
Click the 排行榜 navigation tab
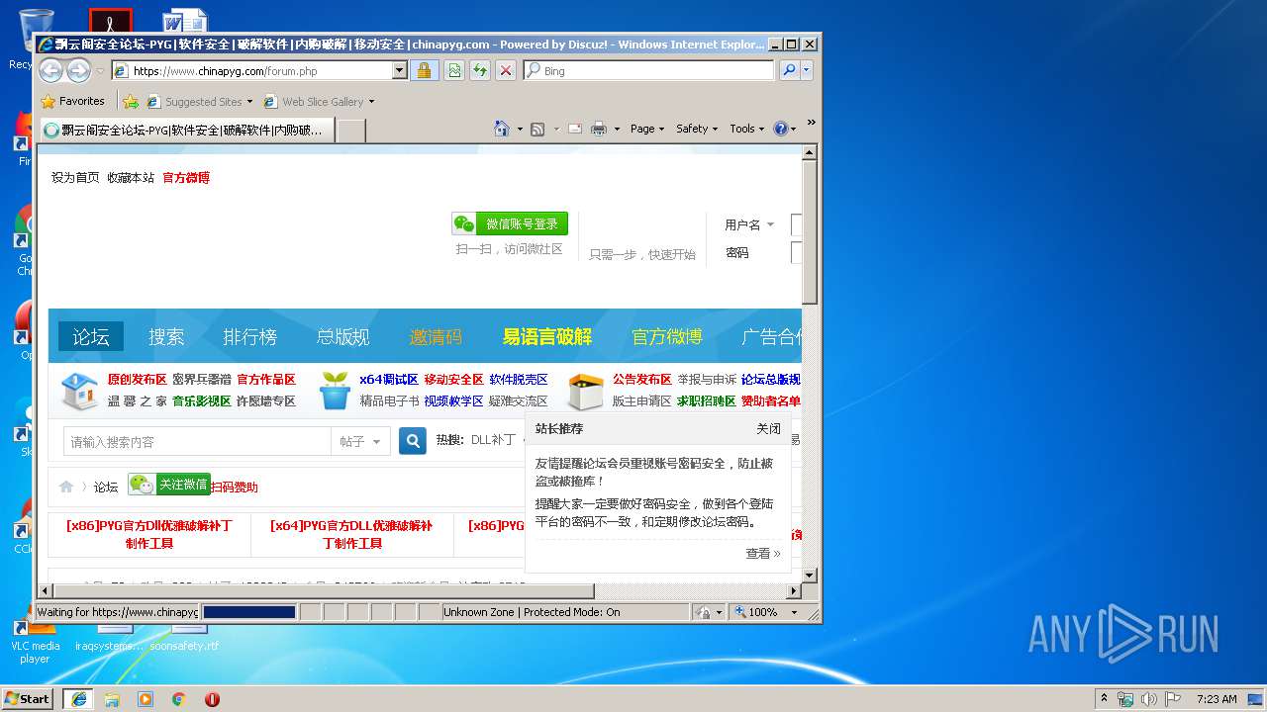point(249,336)
